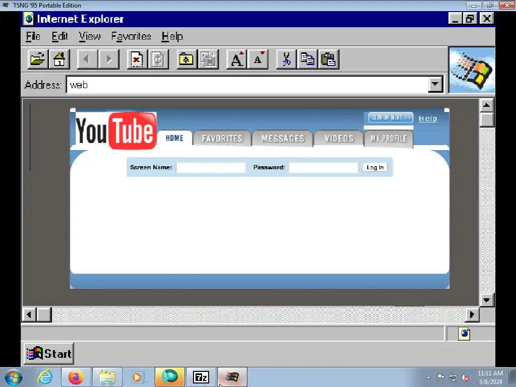This screenshot has width=516, height=387.
Task: Open File Explorer from the taskbar
Action: (107, 377)
